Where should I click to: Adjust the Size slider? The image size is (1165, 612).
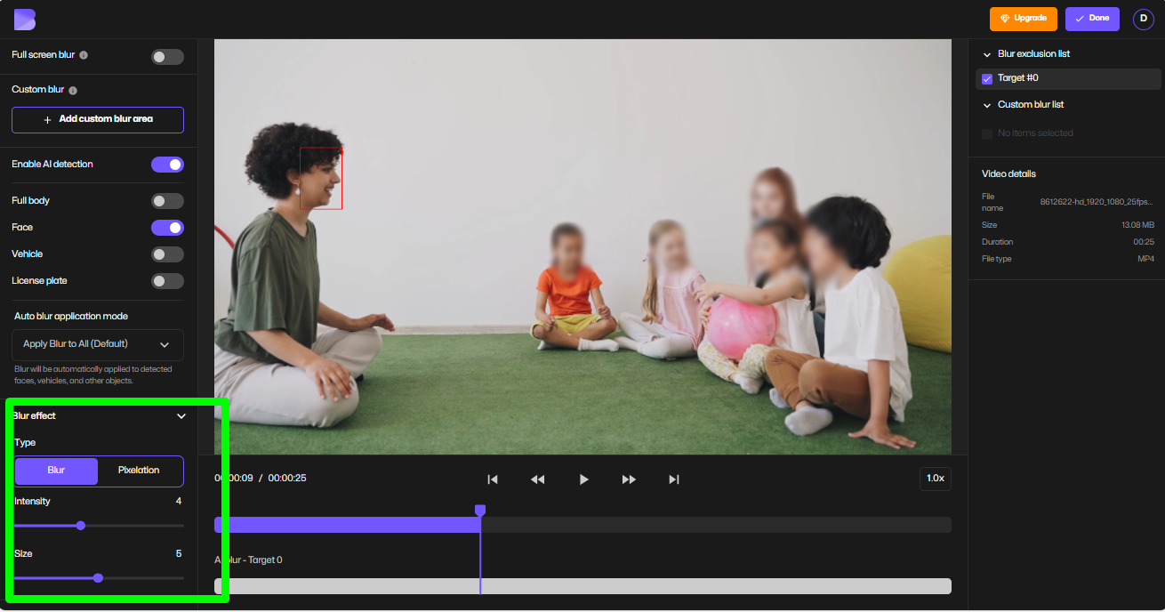click(98, 578)
